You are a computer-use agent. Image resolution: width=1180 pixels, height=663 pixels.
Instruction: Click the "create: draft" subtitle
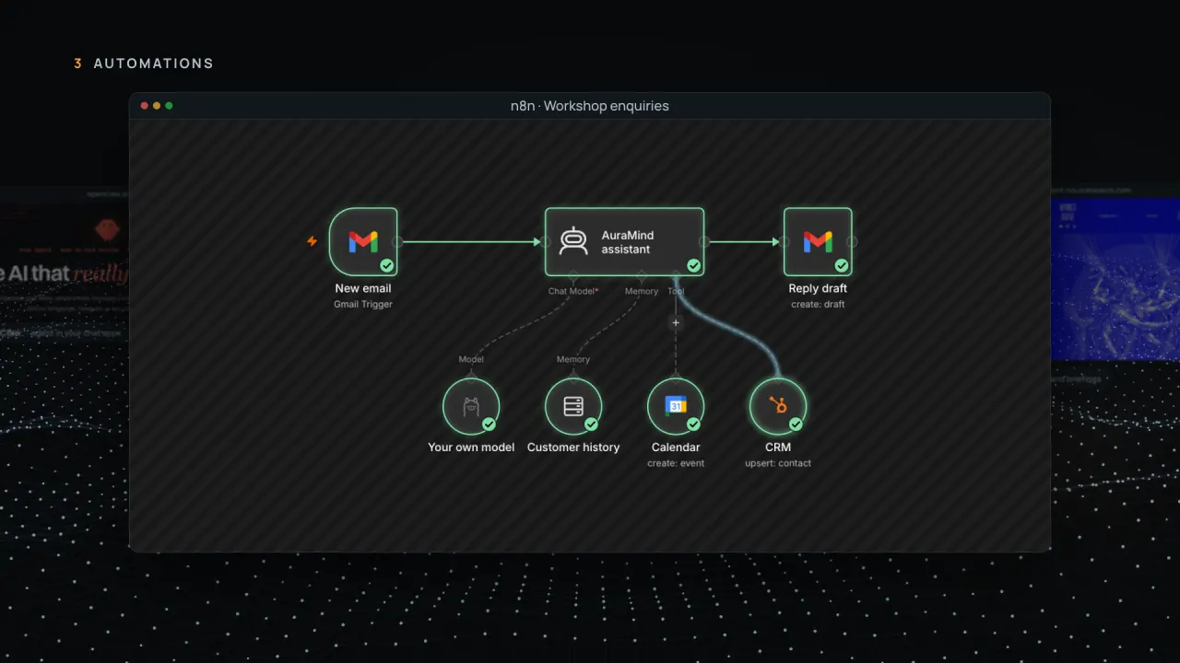(818, 304)
